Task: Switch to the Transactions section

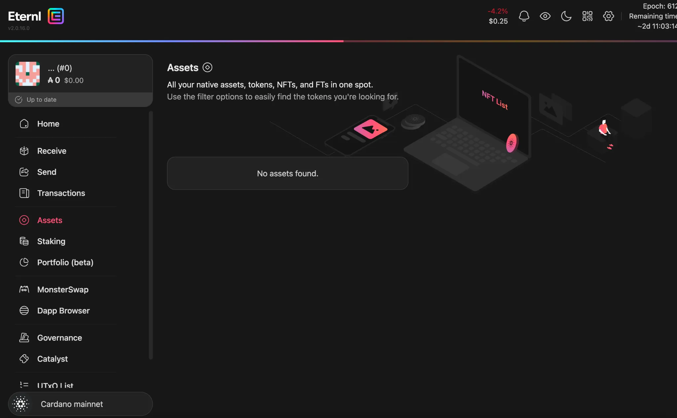Action: 61,193
